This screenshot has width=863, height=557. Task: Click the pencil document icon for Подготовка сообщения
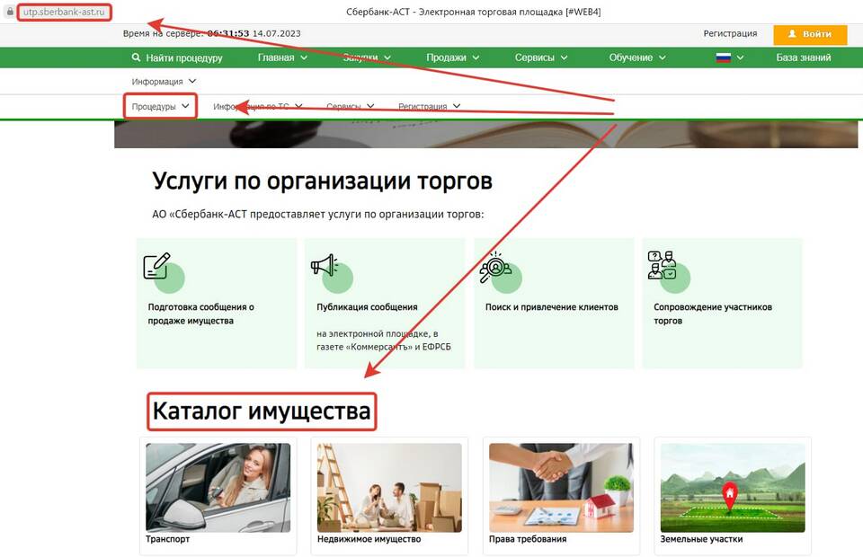click(x=156, y=266)
